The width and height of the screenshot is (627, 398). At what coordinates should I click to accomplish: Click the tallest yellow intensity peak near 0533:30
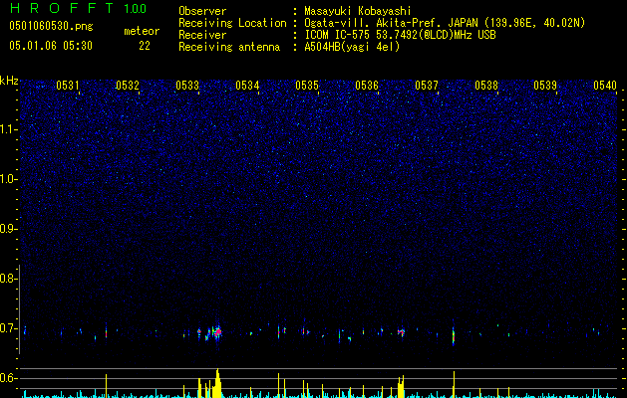click(217, 383)
